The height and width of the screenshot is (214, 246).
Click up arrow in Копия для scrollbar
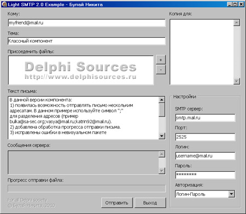click(x=237, y=23)
